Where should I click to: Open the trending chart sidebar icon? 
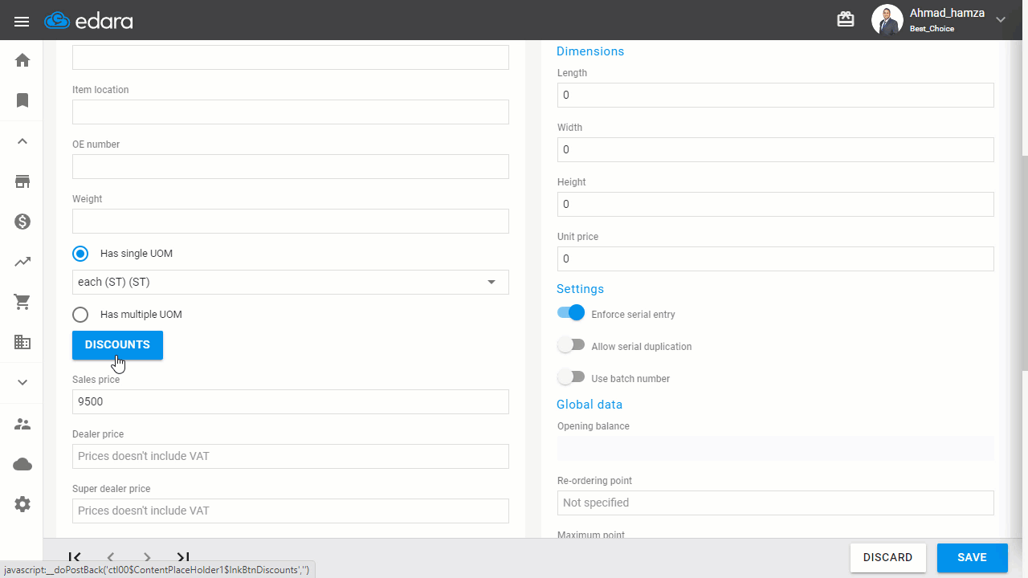(22, 262)
